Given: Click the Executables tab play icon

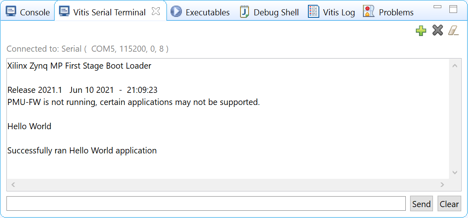Looking at the screenshot, I should point(176,12).
